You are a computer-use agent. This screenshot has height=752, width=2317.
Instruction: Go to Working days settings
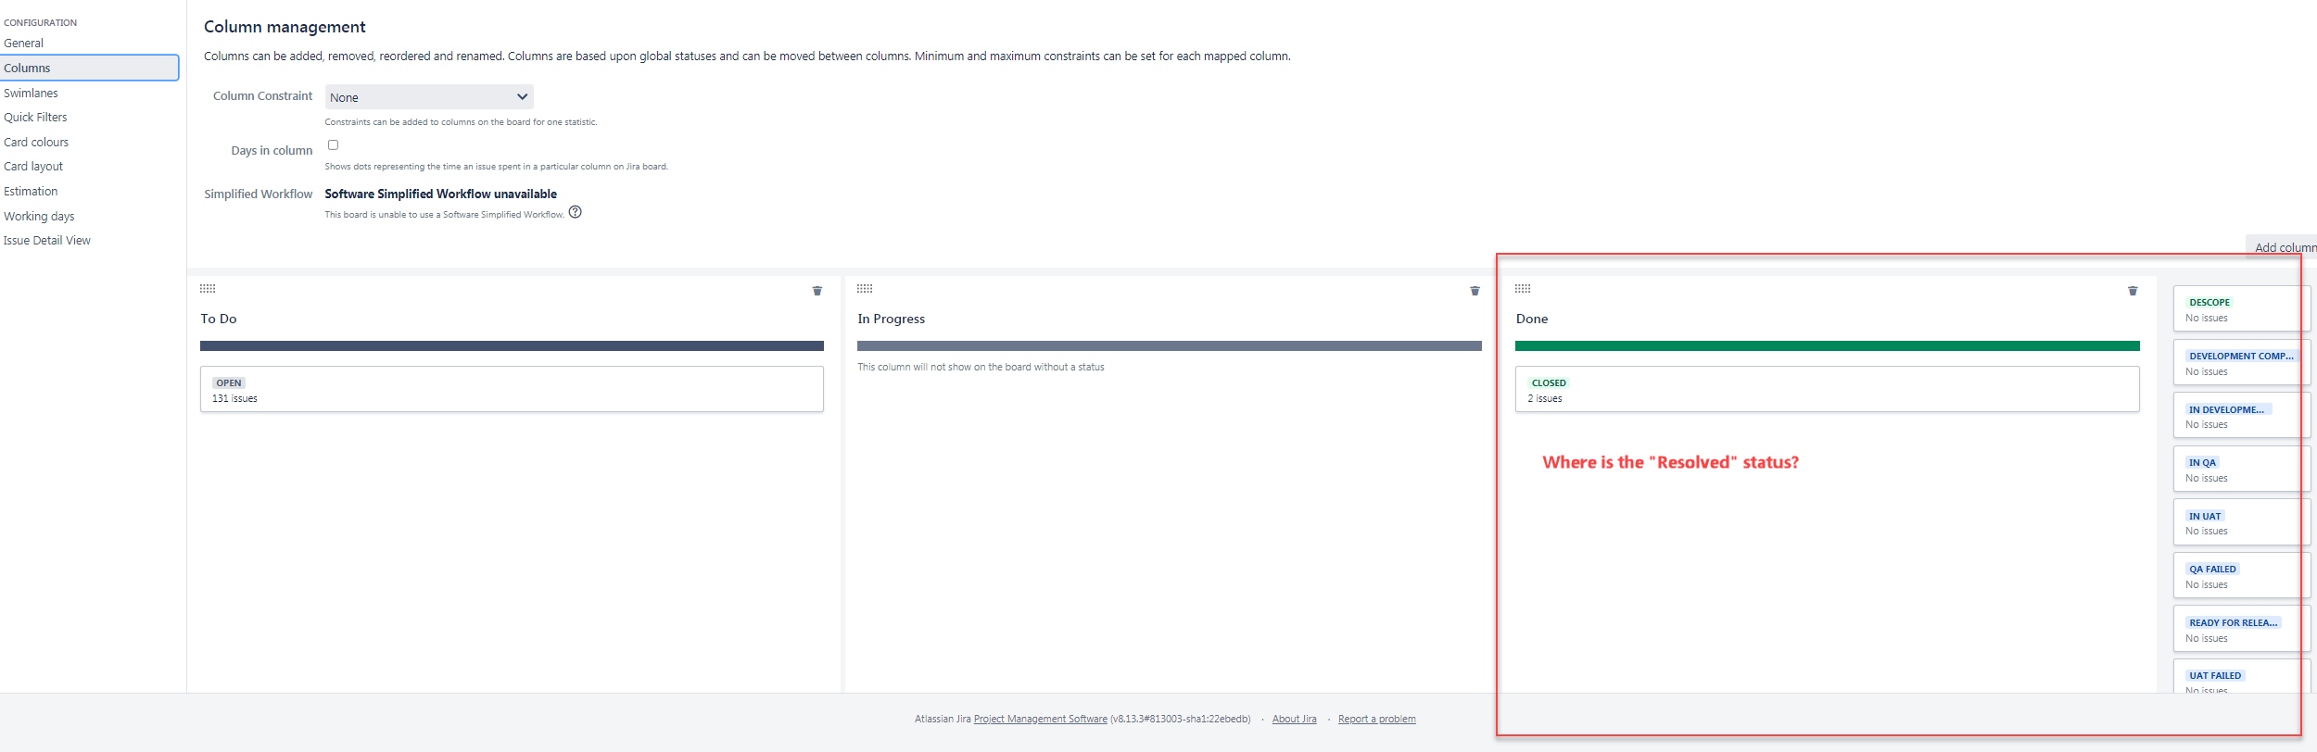coord(39,216)
